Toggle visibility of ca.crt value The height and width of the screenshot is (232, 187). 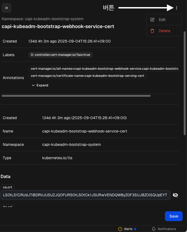coord(176,195)
